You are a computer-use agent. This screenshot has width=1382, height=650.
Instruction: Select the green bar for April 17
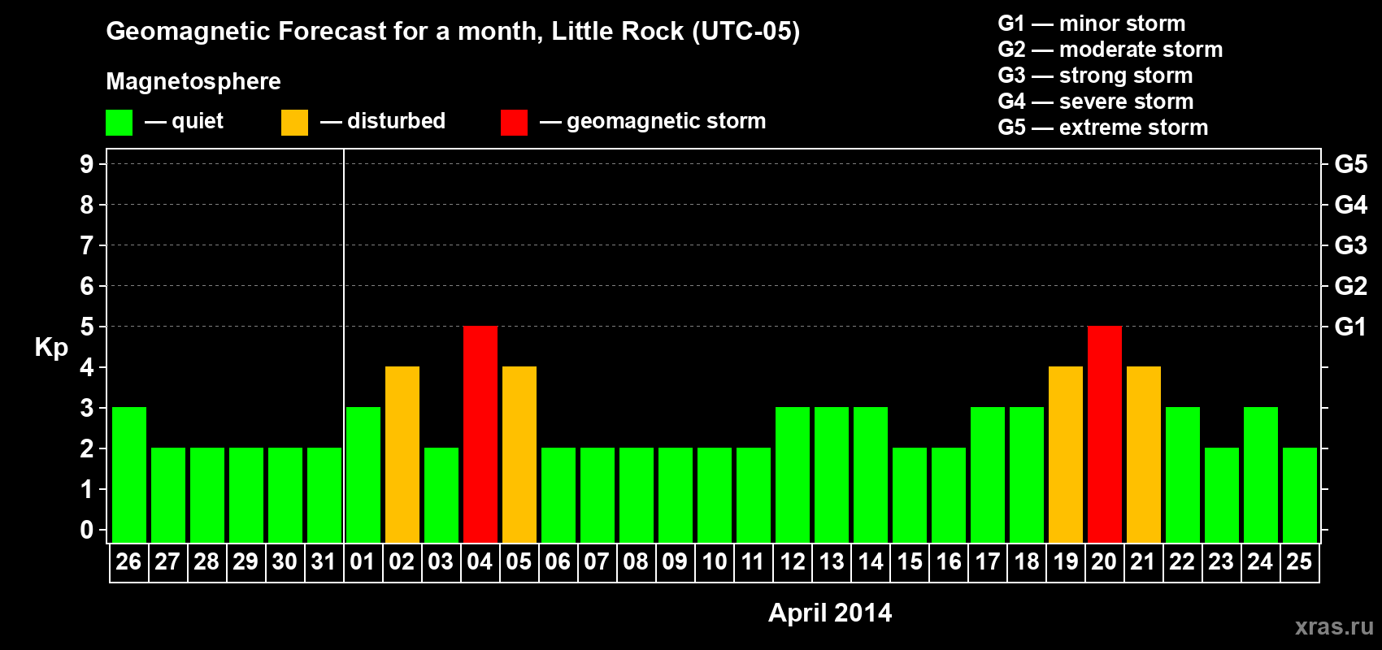(x=988, y=474)
